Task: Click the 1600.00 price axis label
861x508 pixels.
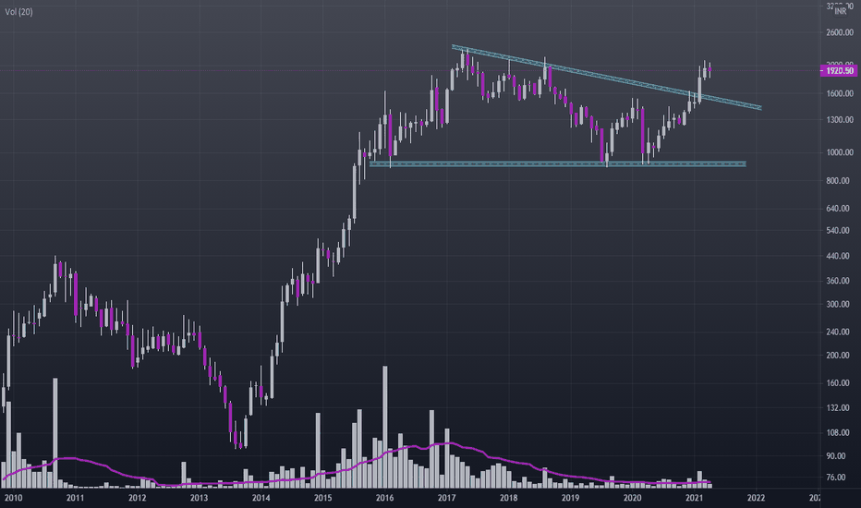Action: click(x=840, y=93)
